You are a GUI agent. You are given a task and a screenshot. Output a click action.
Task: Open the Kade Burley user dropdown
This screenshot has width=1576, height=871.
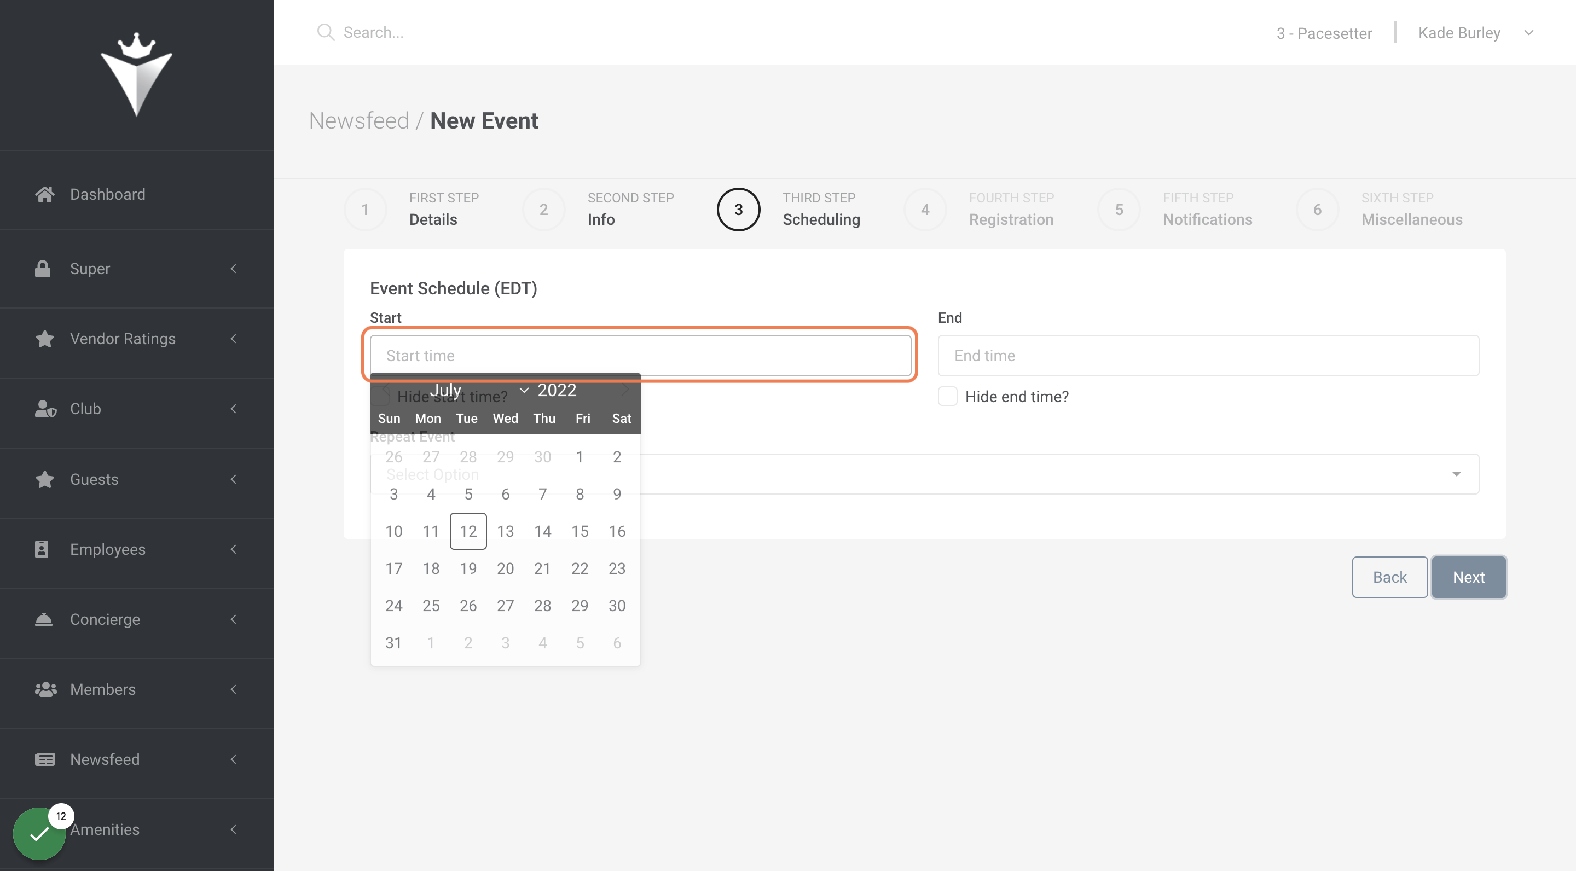[x=1476, y=32]
